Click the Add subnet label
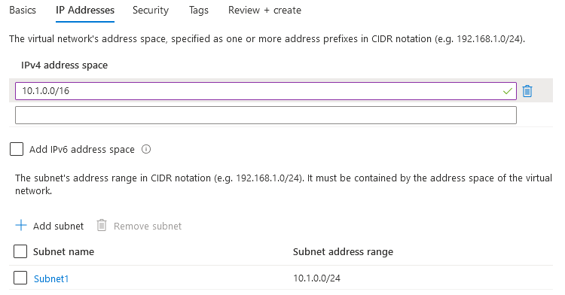Viewport: 565px width, 295px height. [x=58, y=226]
